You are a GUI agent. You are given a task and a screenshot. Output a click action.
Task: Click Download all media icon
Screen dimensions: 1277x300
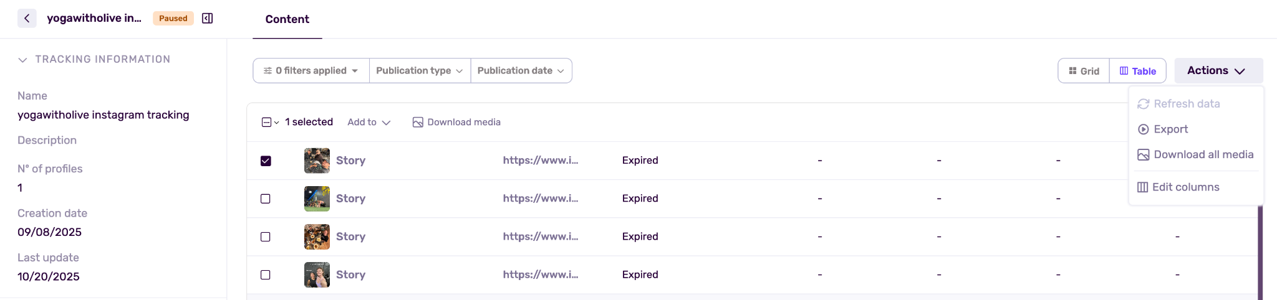pyautogui.click(x=1144, y=155)
